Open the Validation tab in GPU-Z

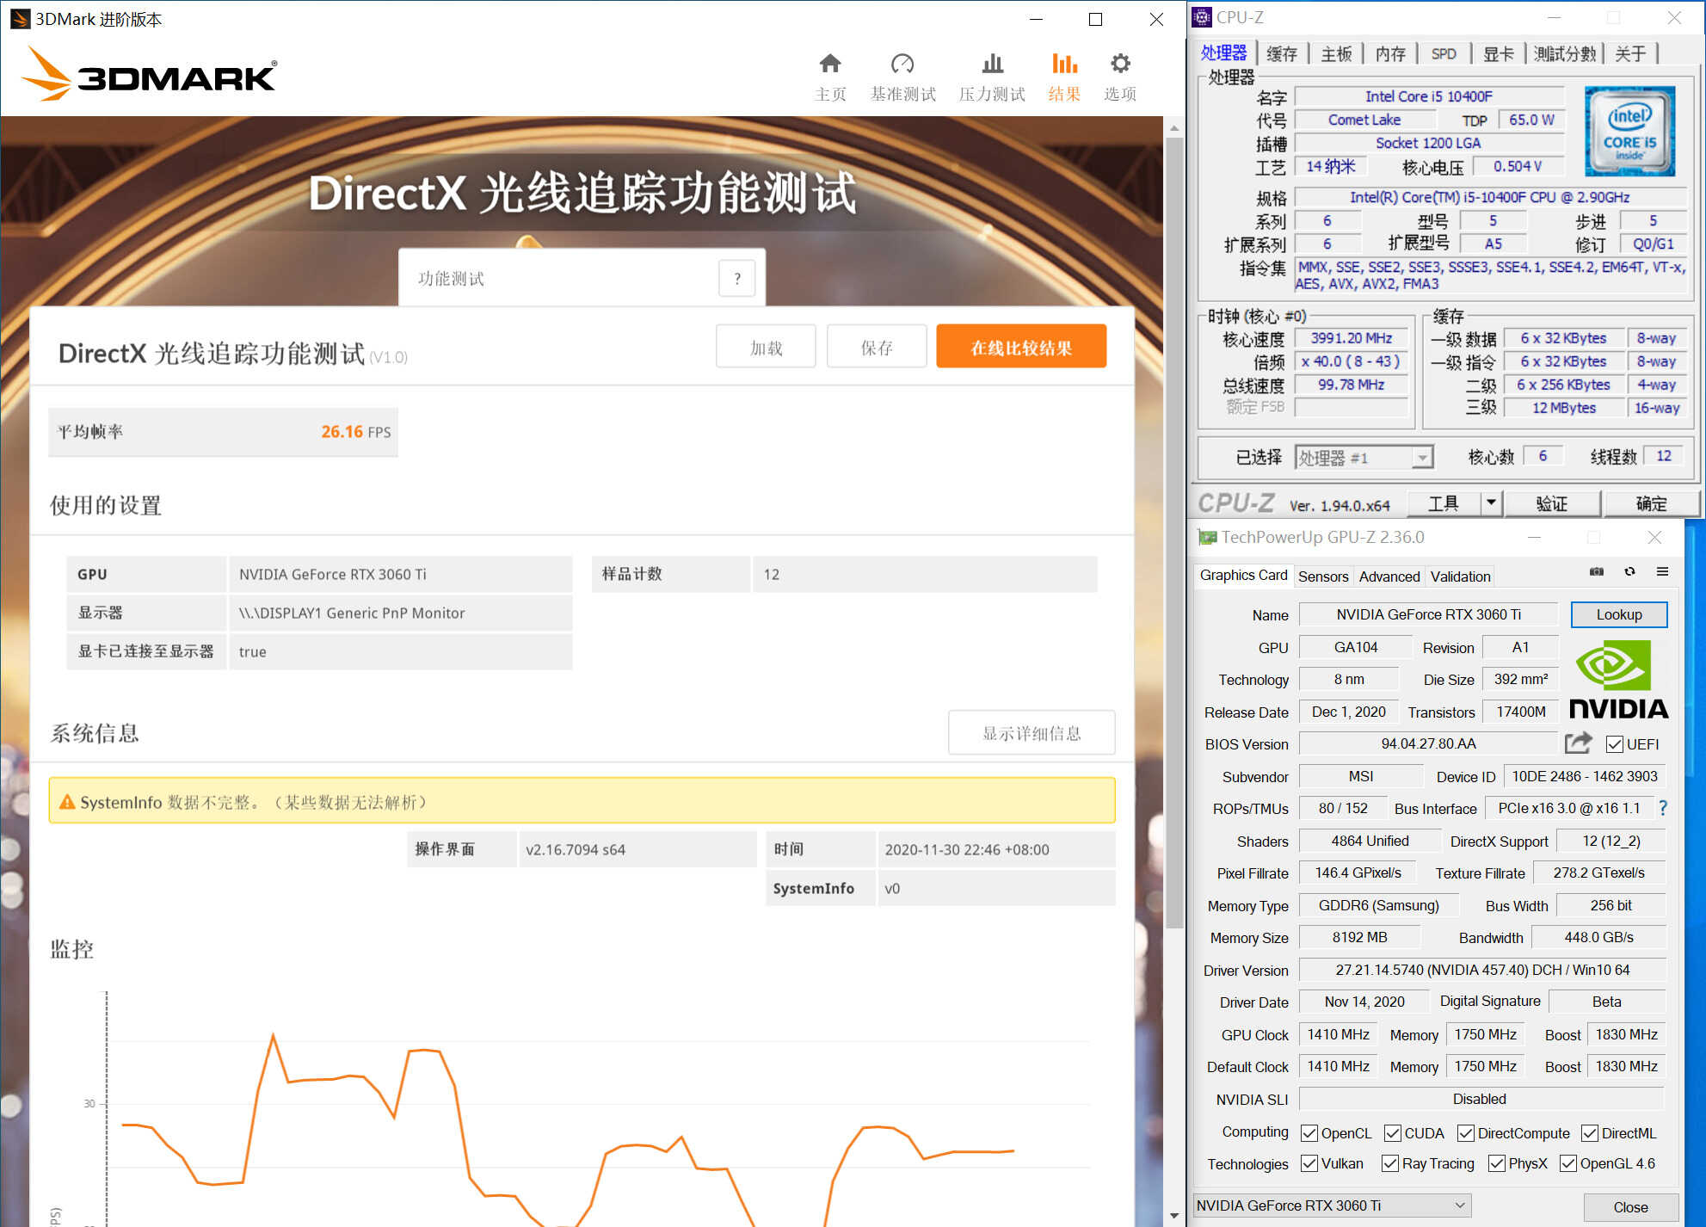pyautogui.click(x=1460, y=577)
